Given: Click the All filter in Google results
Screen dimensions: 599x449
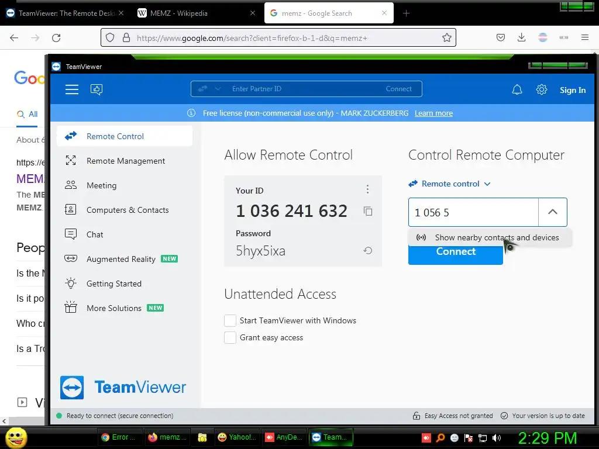Looking at the screenshot, I should (27, 114).
